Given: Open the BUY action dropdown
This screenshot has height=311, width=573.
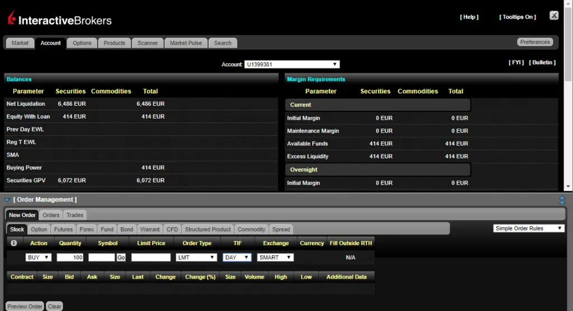Looking at the screenshot, I should 39,257.
